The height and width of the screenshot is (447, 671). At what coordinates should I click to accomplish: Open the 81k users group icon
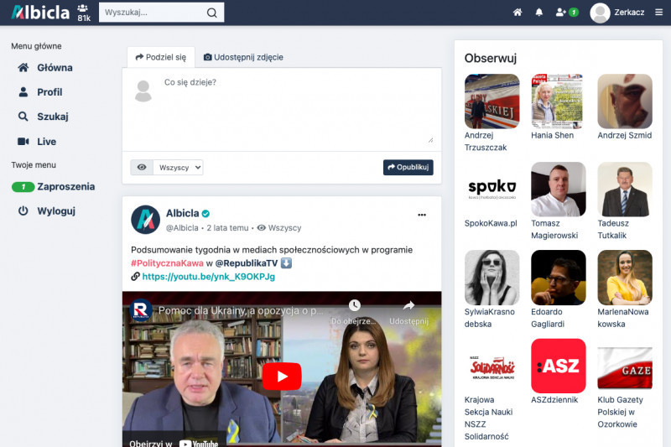pyautogui.click(x=83, y=13)
